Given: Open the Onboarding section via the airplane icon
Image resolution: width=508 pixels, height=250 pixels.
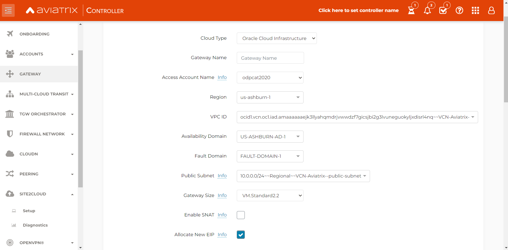Looking at the screenshot, I should pos(10,34).
